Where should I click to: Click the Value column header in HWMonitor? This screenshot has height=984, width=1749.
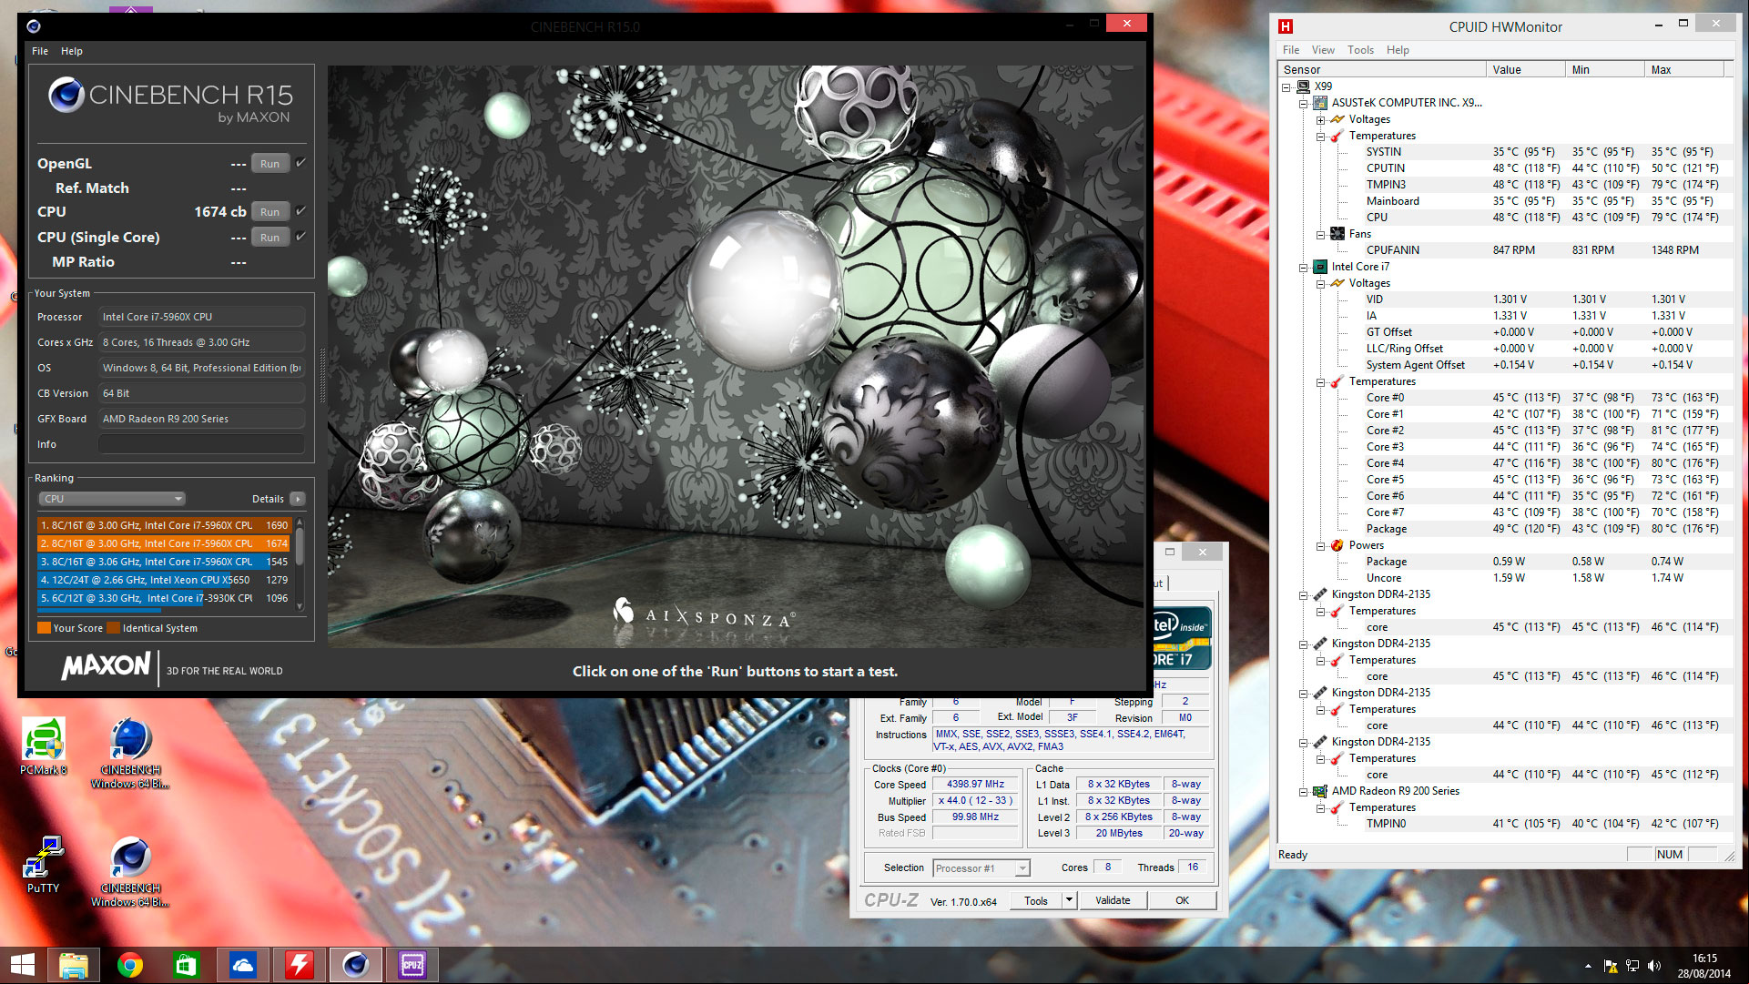pyautogui.click(x=1526, y=69)
